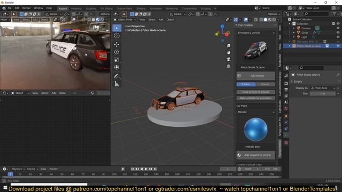Jump to timeline end frame
Viewport: 342px width, 192px height.
(155, 169)
